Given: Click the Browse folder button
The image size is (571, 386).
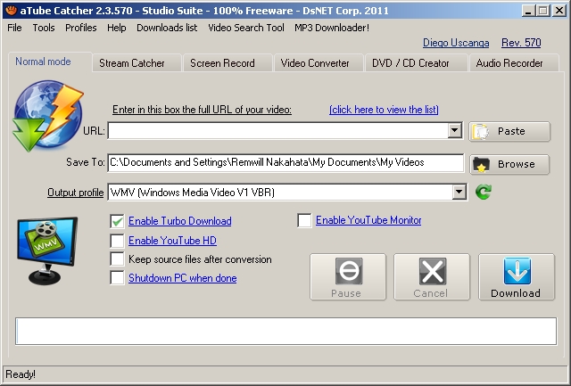Looking at the screenshot, I should pyautogui.click(x=509, y=164).
